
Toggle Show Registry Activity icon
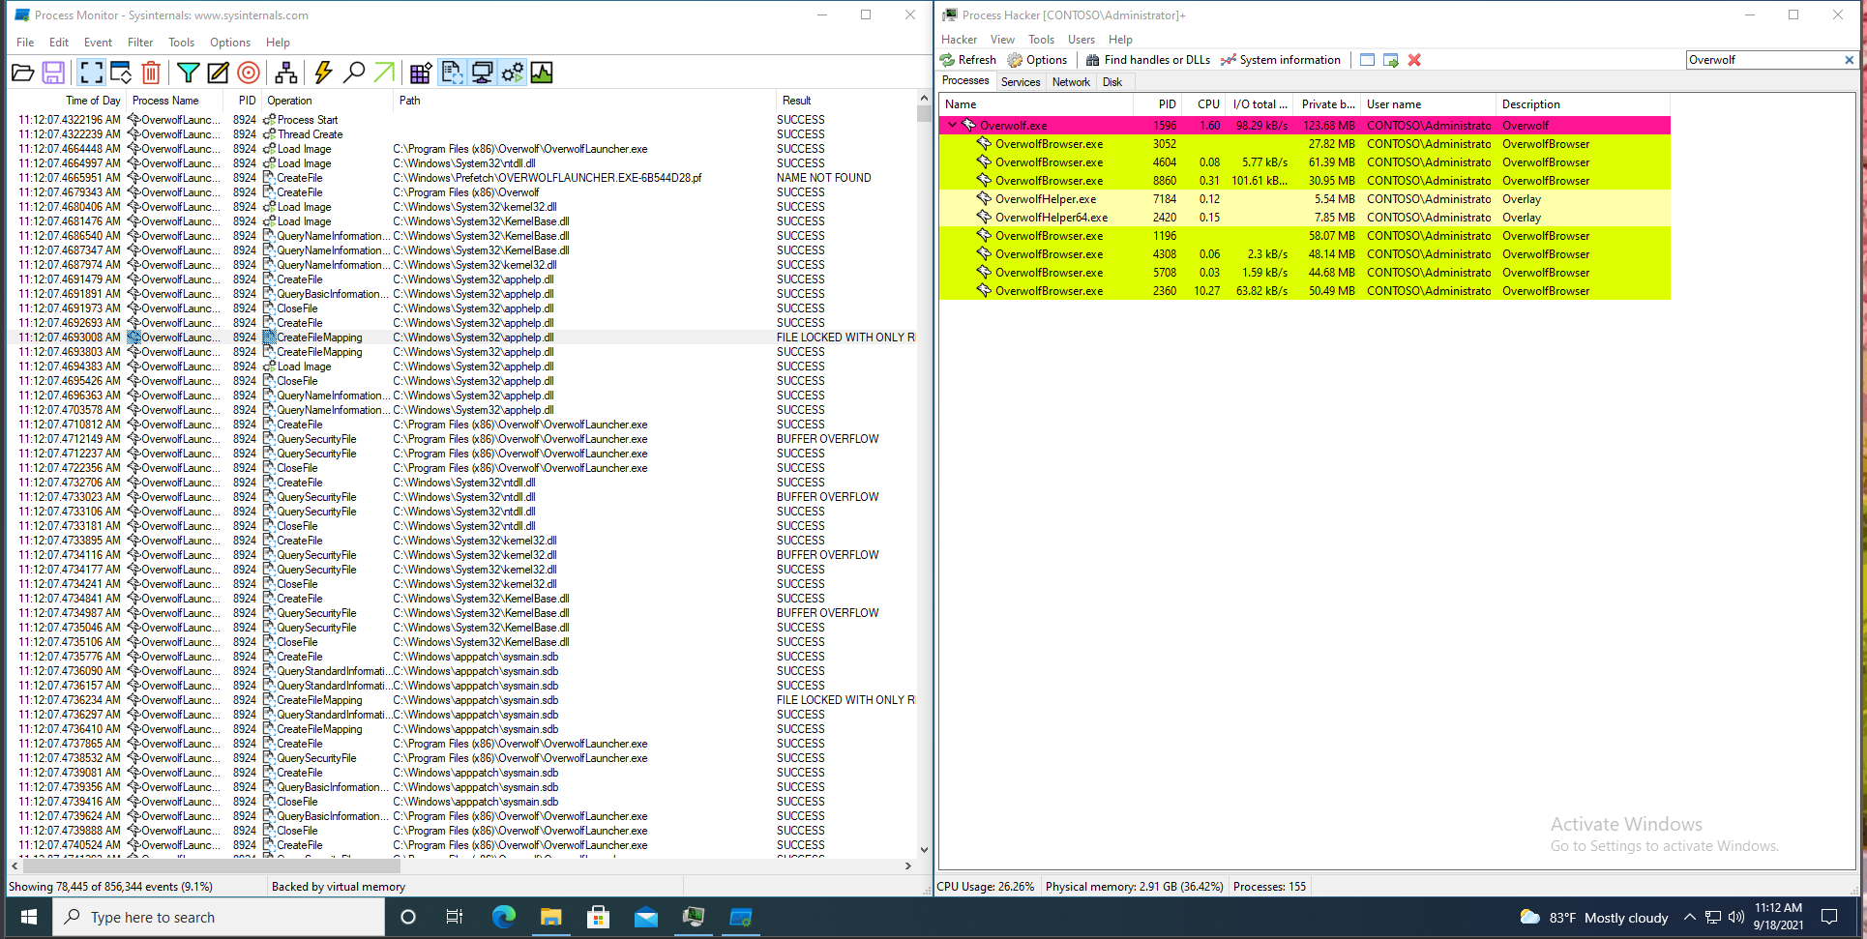click(421, 73)
